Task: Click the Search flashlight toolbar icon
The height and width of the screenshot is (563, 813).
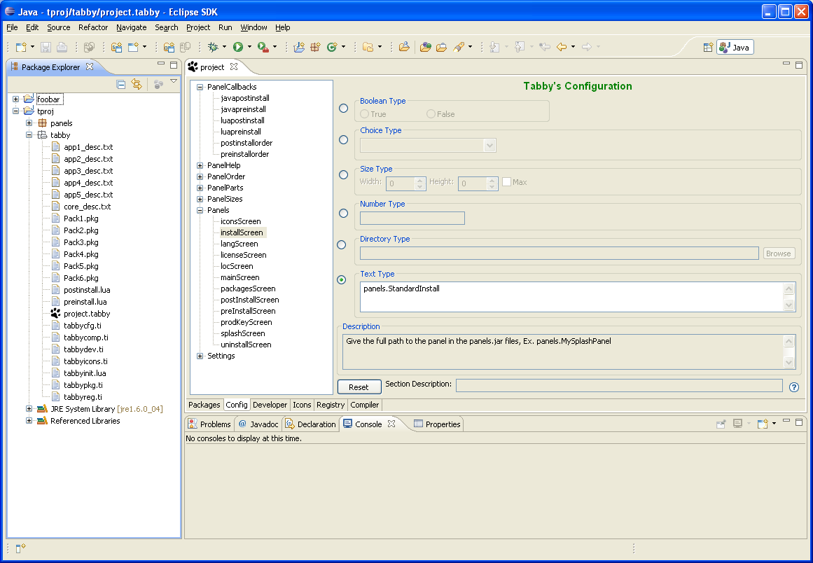Action: click(459, 47)
